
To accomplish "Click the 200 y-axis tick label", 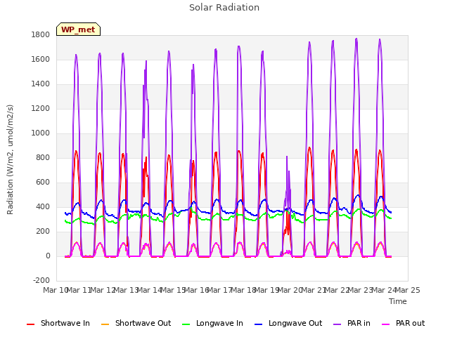I will click(x=43, y=232).
